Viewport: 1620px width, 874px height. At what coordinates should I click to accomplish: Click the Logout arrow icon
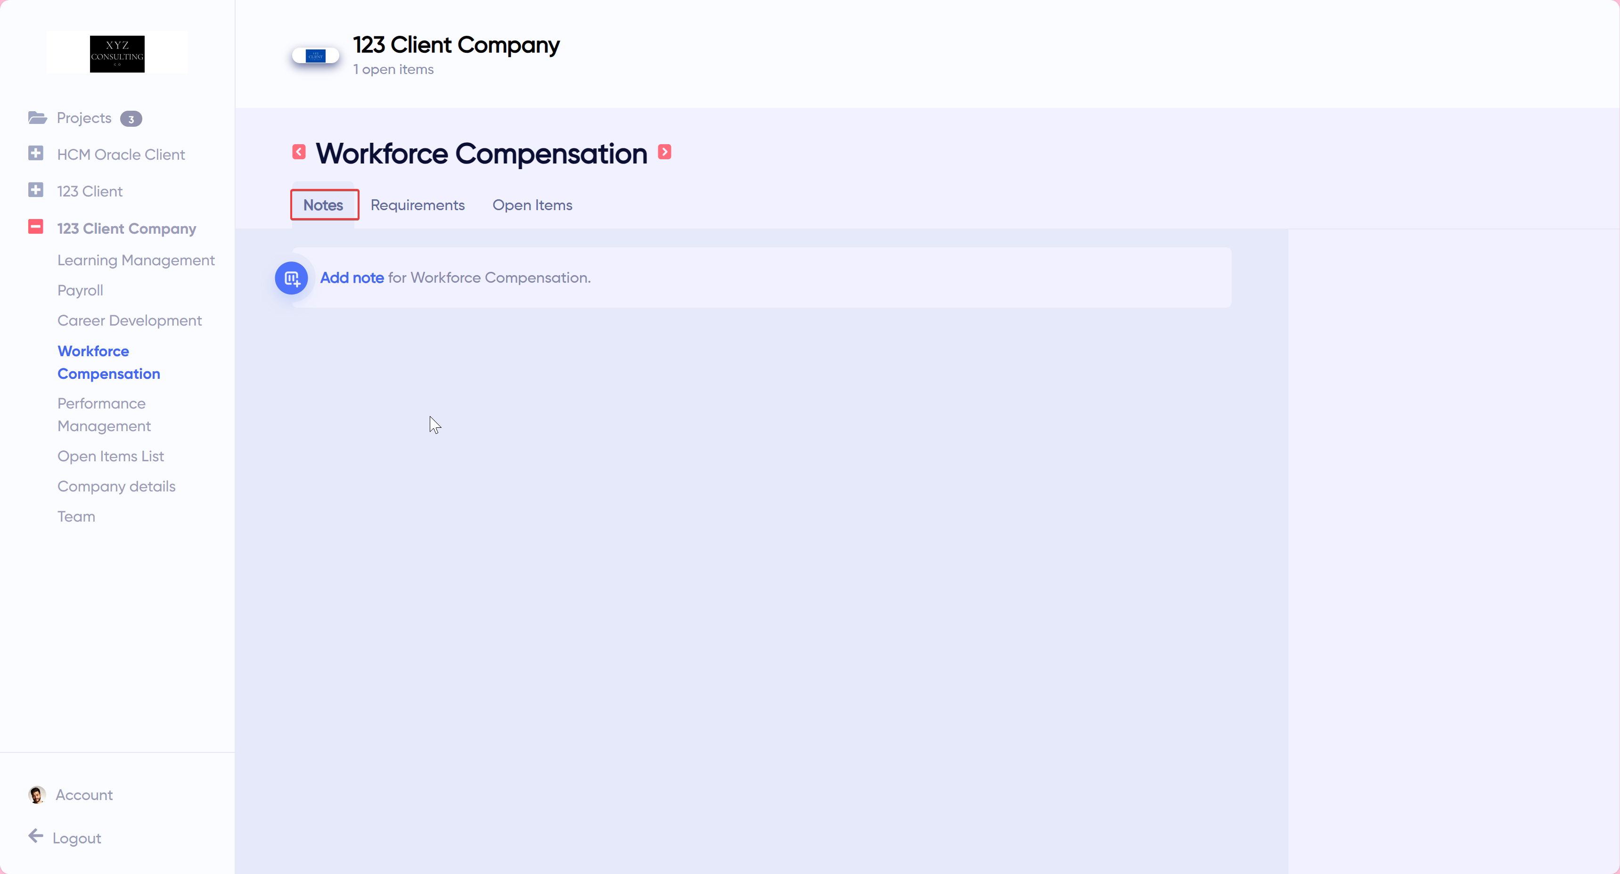(x=36, y=836)
